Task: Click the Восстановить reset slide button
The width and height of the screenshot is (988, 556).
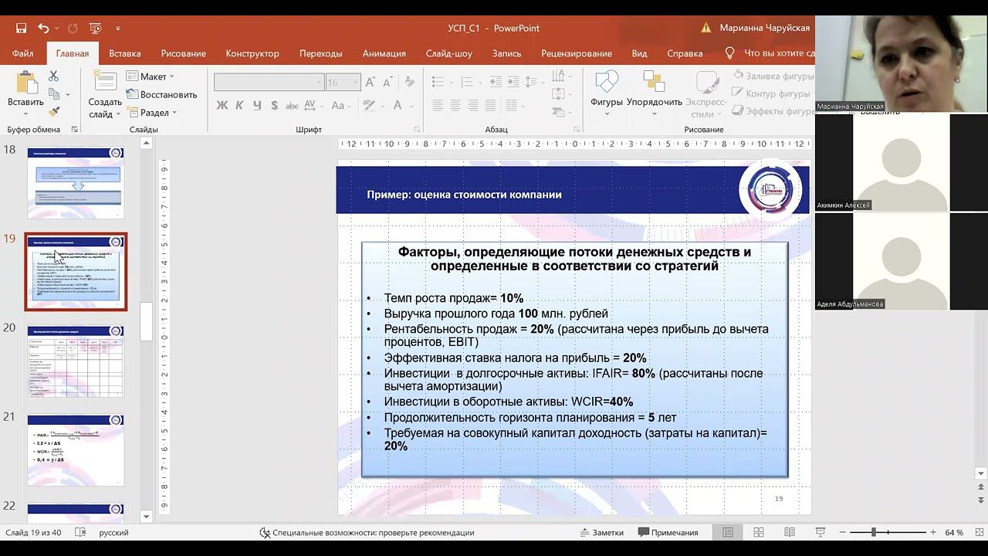Action: [161, 94]
